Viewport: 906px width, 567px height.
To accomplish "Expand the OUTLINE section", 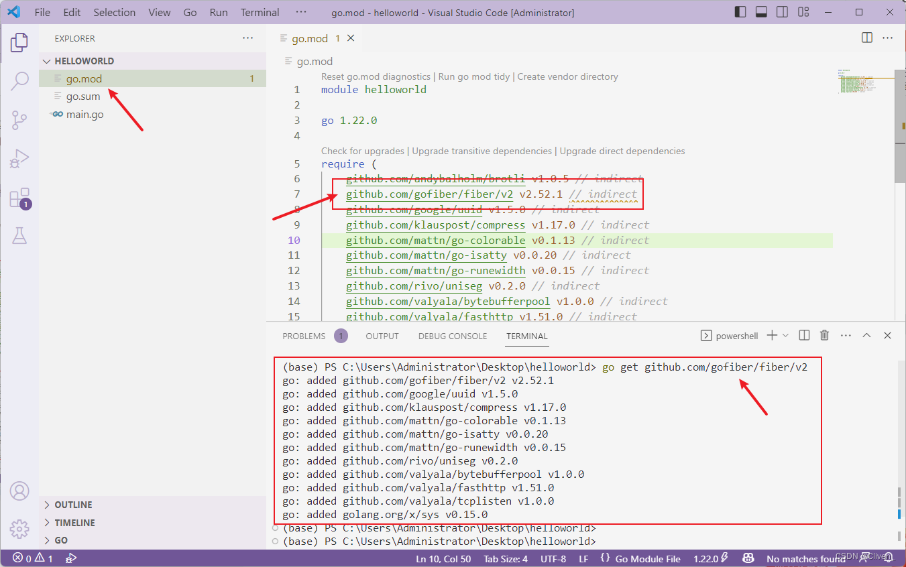I will pyautogui.click(x=152, y=505).
